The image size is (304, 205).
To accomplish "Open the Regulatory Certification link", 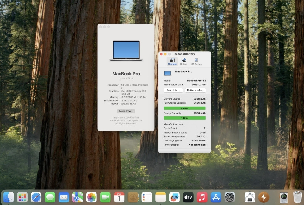I will pos(126,118).
